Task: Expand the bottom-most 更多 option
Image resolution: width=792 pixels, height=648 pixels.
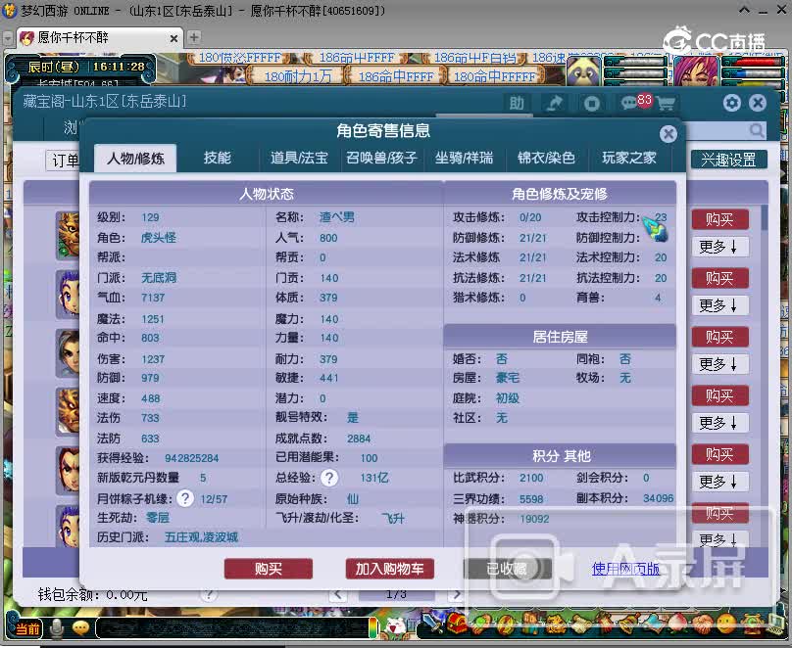Action: 720,539
